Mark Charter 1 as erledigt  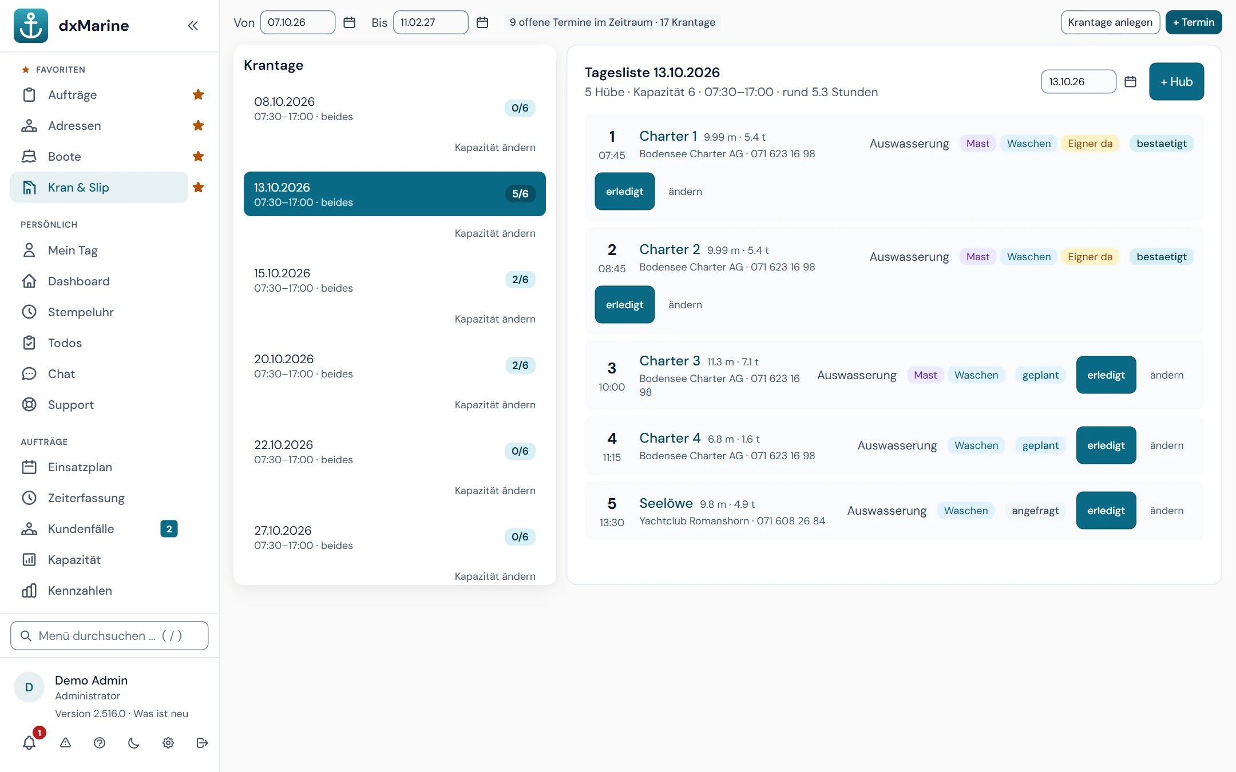pyautogui.click(x=624, y=192)
